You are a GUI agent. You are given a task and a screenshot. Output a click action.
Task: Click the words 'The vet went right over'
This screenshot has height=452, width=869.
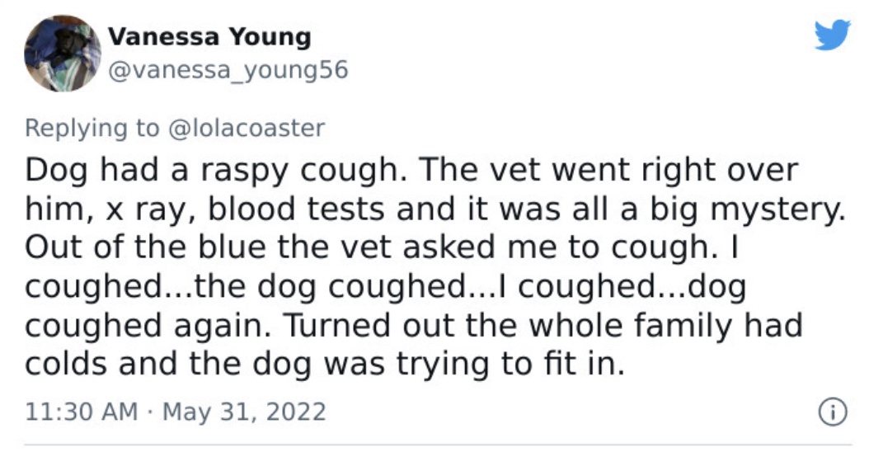coord(608,170)
